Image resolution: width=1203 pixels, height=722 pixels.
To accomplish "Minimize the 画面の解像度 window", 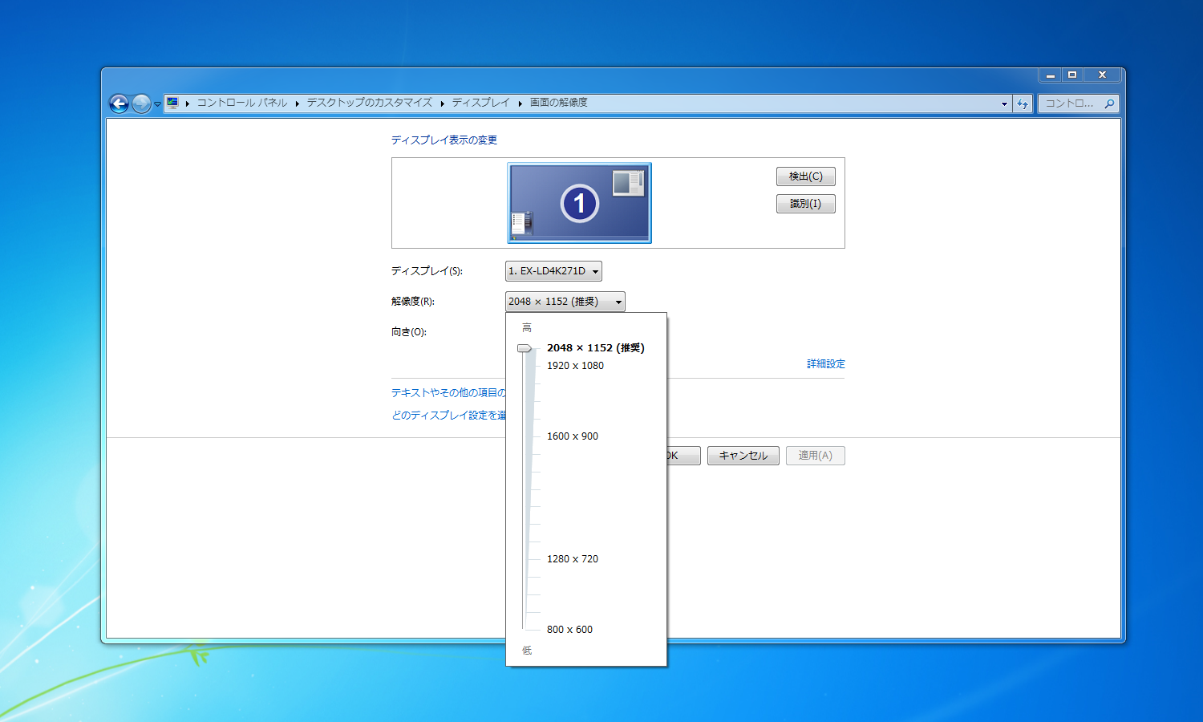I will pos(1050,75).
